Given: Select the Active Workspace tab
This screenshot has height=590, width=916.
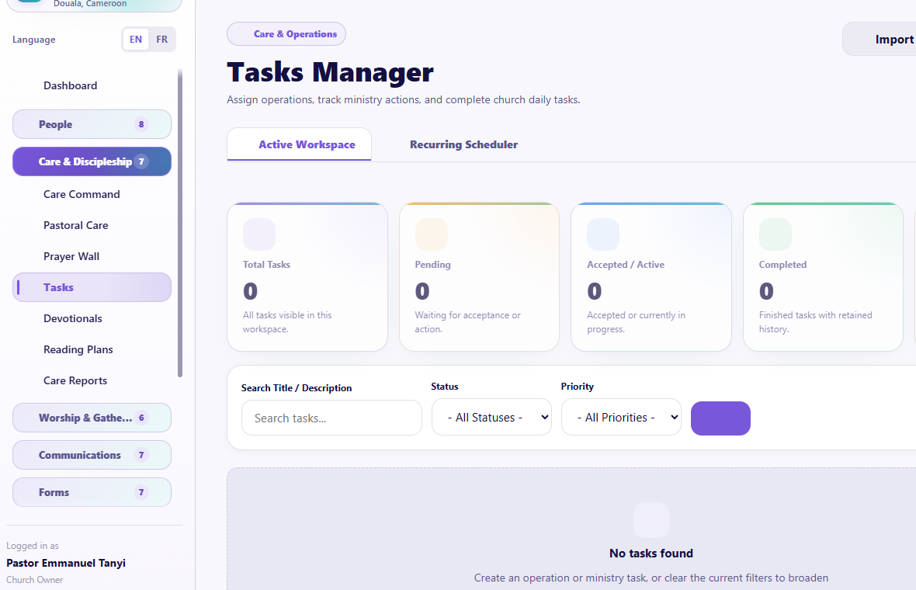Looking at the screenshot, I should [x=299, y=144].
